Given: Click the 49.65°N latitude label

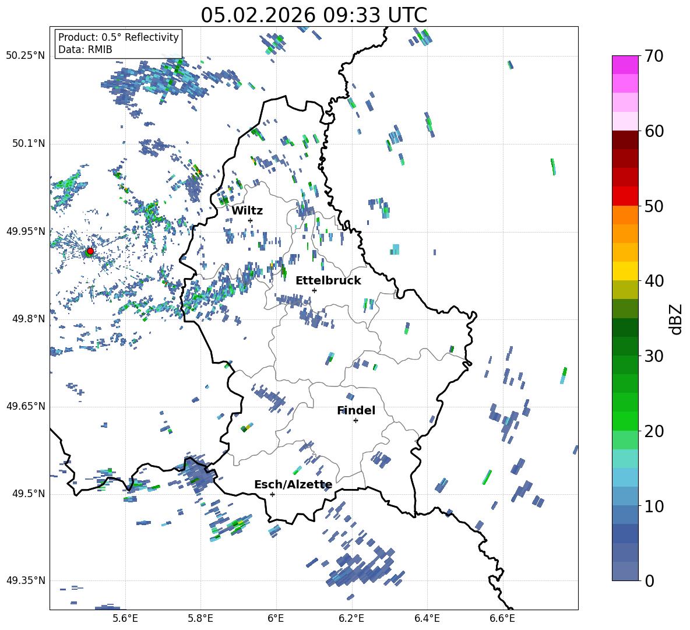Looking at the screenshot, I should pos(26,406).
